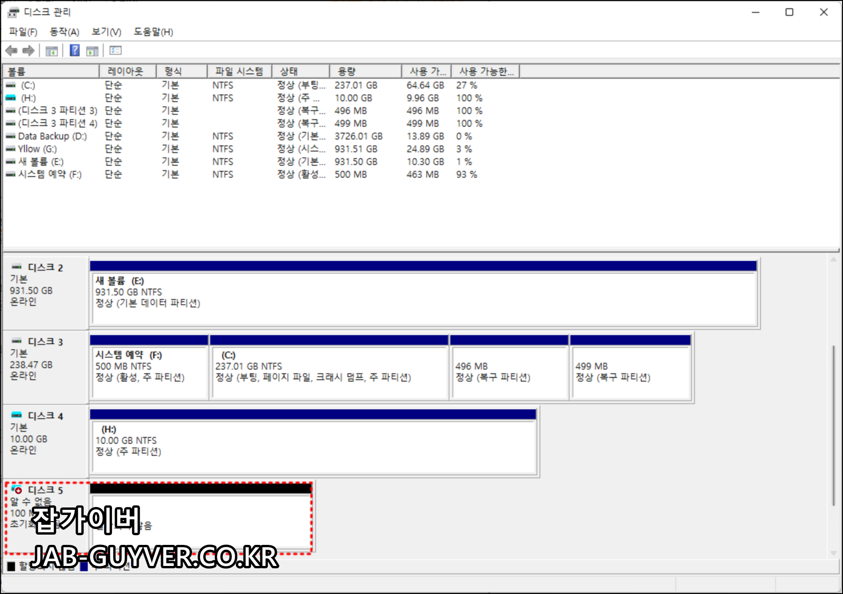The height and width of the screenshot is (594, 843).
Task: Sort by the 사용 가능한... percentage column header
Action: point(486,72)
